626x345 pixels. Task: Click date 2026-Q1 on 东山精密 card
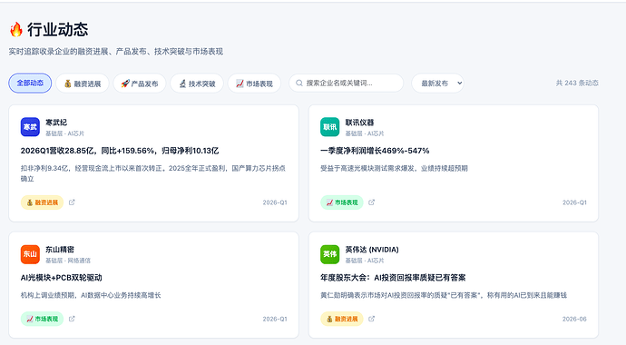[275, 319]
